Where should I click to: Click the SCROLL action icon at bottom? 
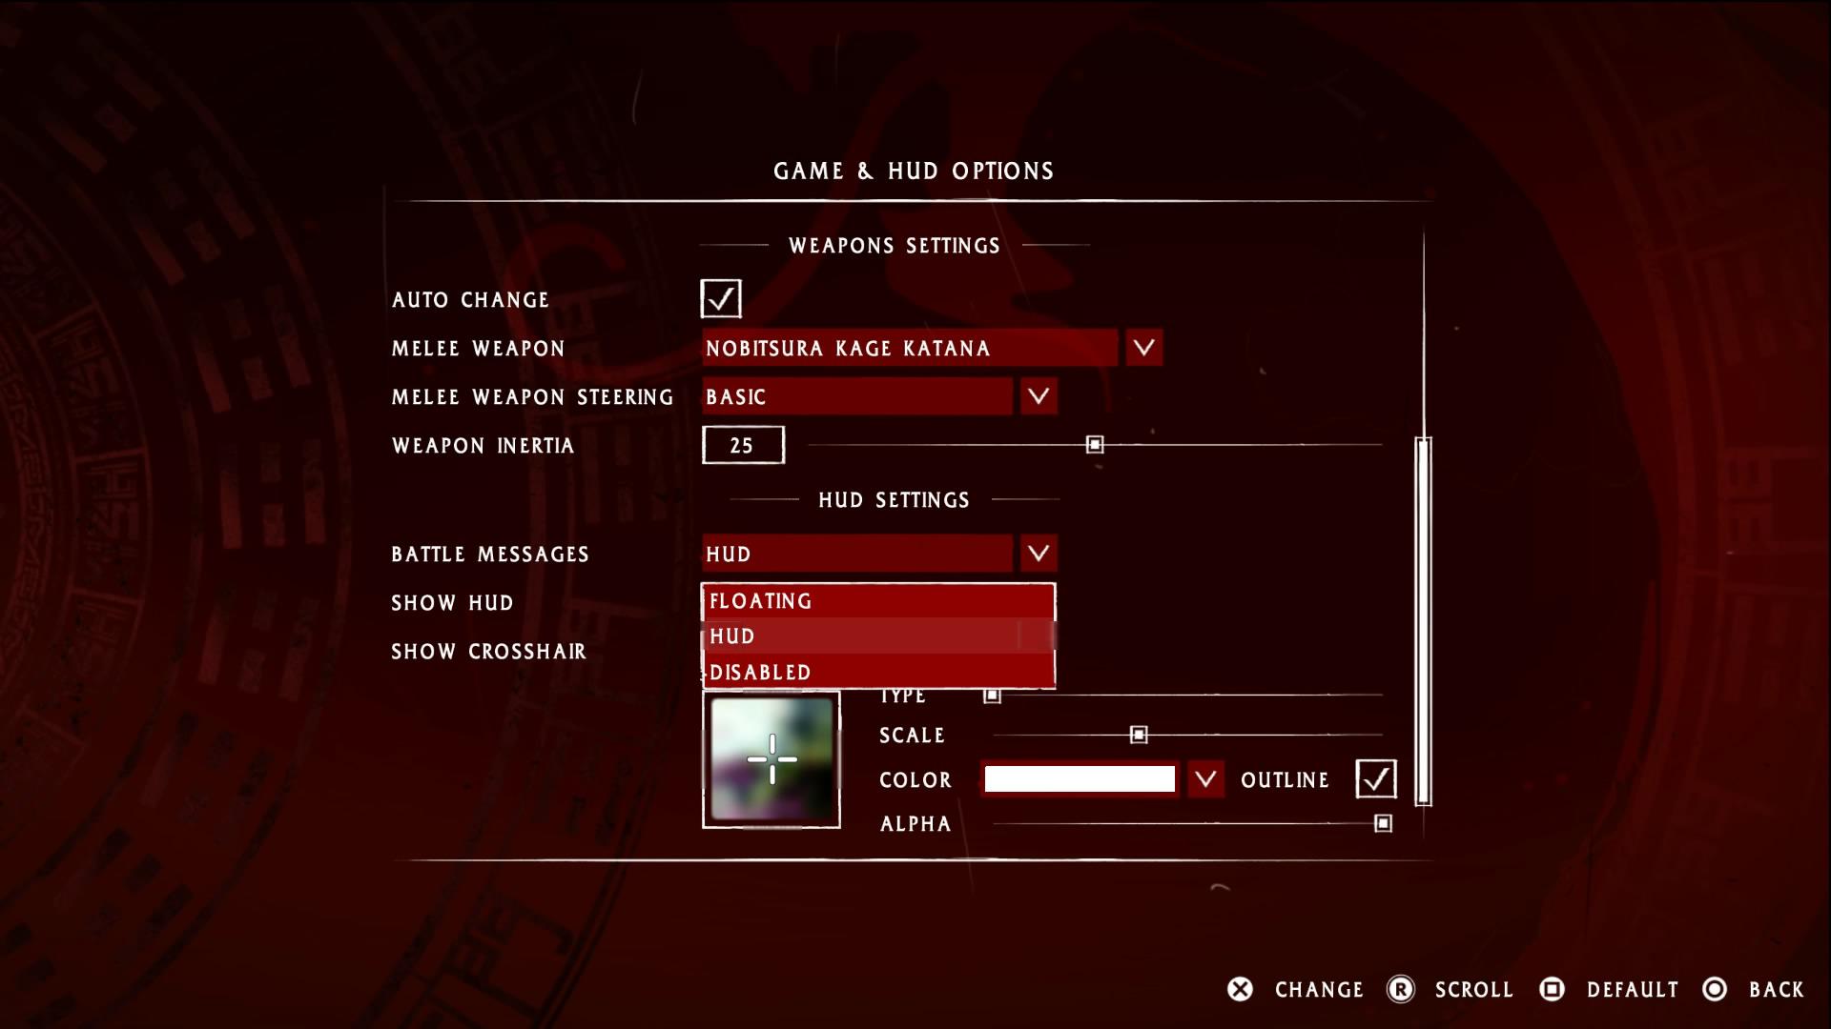click(1401, 989)
